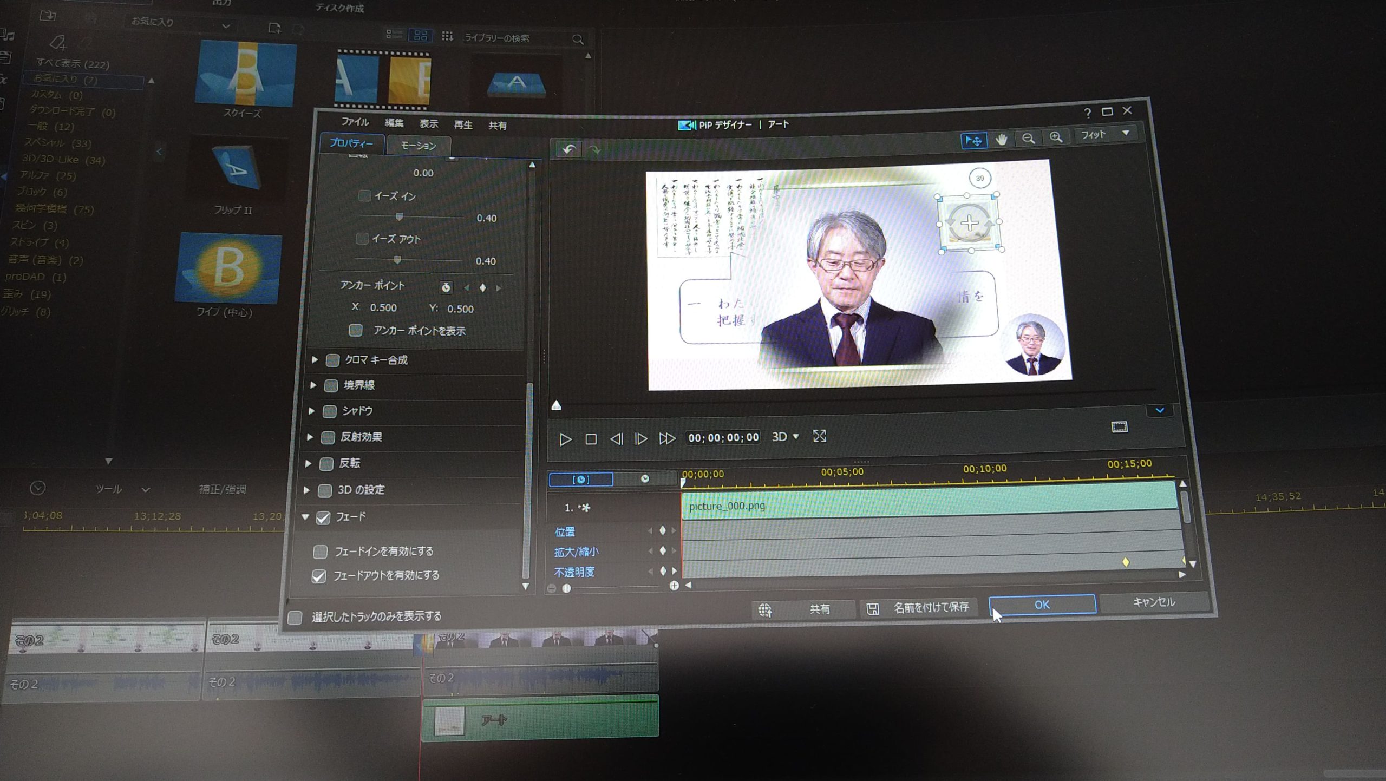Click 名前を付けて保存 button
Image resolution: width=1386 pixels, height=781 pixels.
[x=920, y=608]
